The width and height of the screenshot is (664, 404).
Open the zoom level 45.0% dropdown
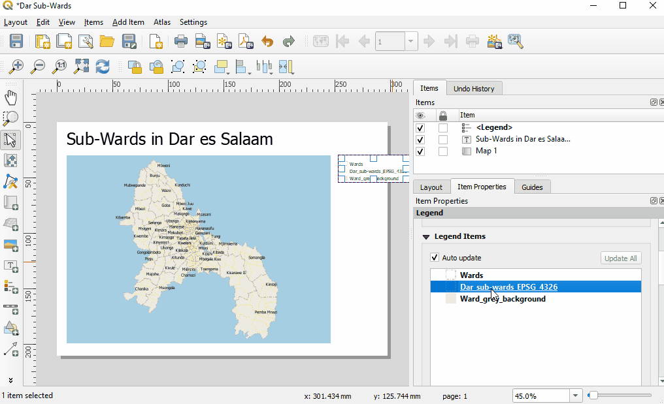576,396
